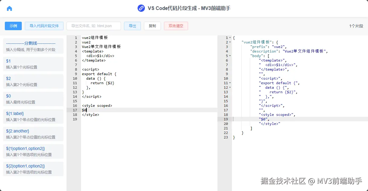Click 'Vue2单文件组件模板' in the left editor
This screenshot has height=191, width=368.
point(101,47)
